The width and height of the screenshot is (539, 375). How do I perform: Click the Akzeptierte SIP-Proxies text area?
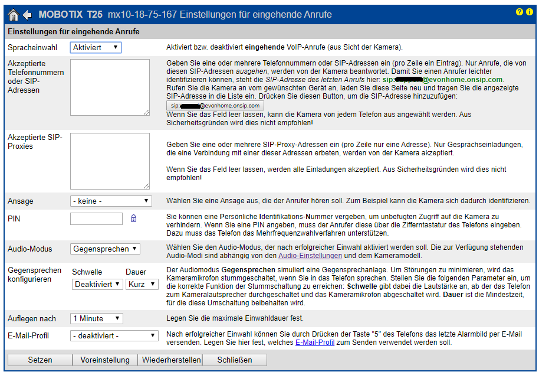point(110,161)
